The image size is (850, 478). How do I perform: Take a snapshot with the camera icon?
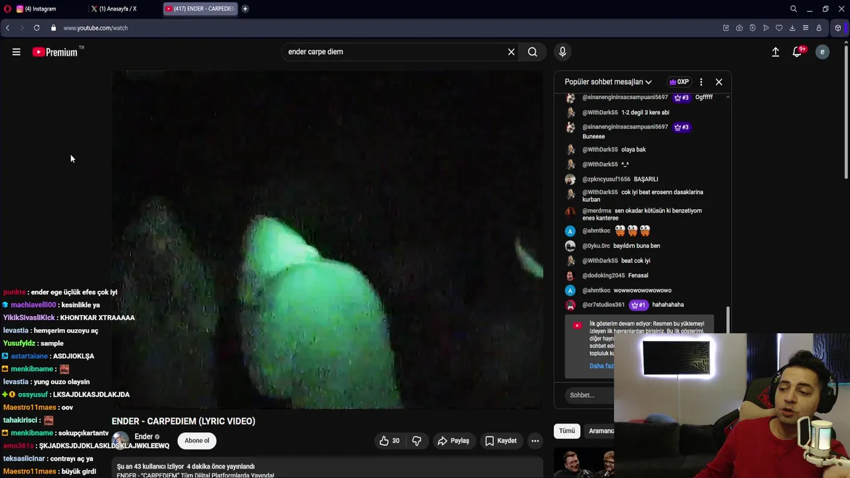click(x=739, y=28)
